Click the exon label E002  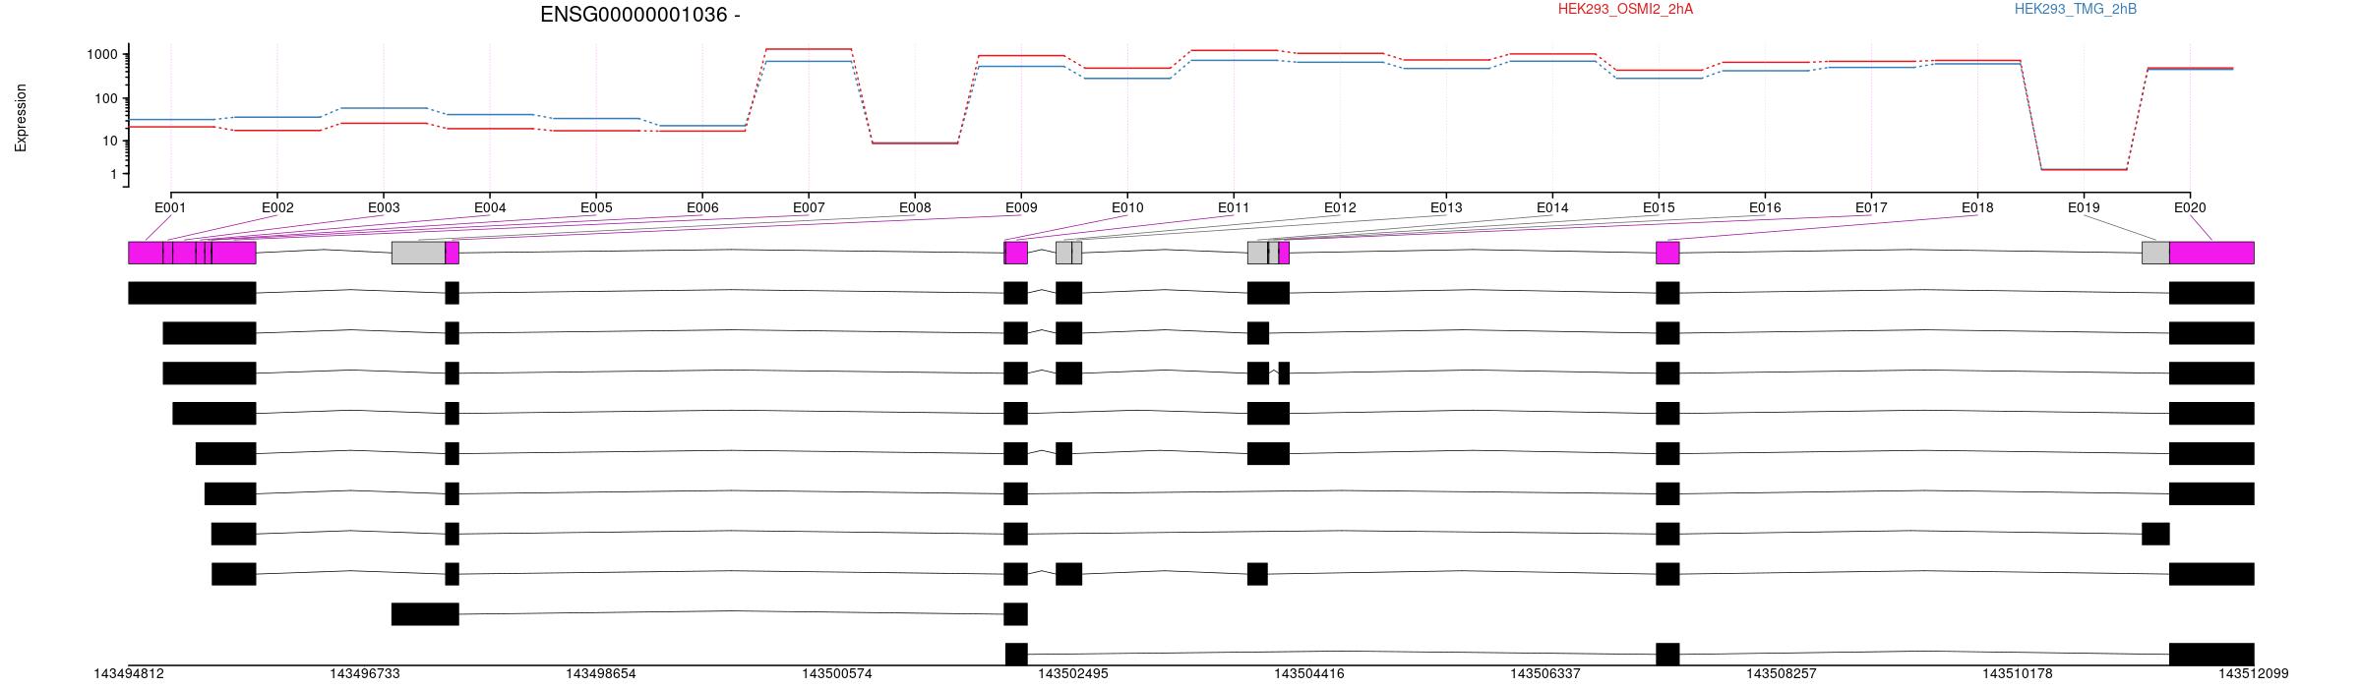[277, 208]
